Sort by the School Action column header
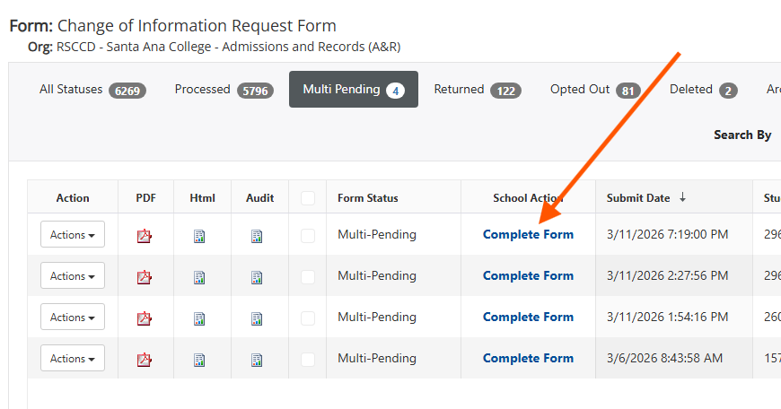This screenshot has width=781, height=409. pos(528,198)
